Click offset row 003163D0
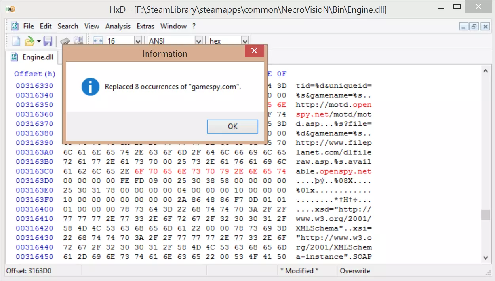This screenshot has width=495, height=281. (34, 181)
